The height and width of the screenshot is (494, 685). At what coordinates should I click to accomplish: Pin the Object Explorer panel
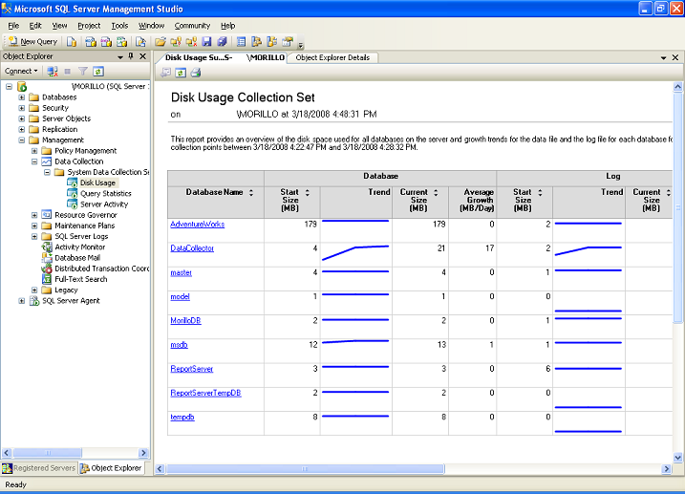[x=131, y=56]
